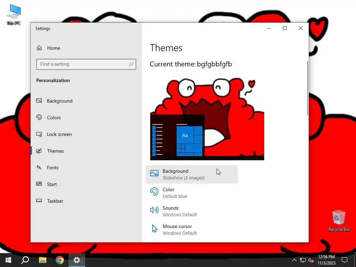The width and height of the screenshot is (356, 267).
Task: Open the notification center icon
Action: pyautogui.click(x=345, y=260)
